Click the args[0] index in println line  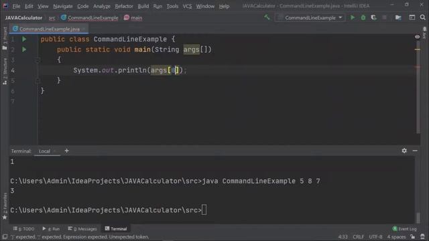(x=173, y=70)
